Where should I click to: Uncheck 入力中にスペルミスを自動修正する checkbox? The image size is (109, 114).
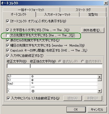coord(8,98)
